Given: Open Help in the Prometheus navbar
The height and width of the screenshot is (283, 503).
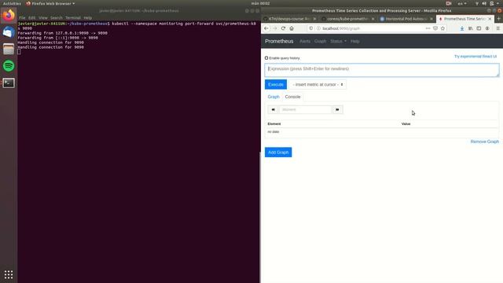Looking at the screenshot, I should pyautogui.click(x=354, y=41).
